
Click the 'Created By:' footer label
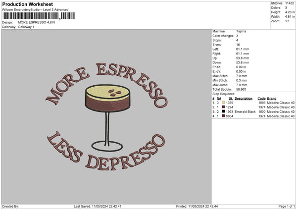tap(10, 207)
